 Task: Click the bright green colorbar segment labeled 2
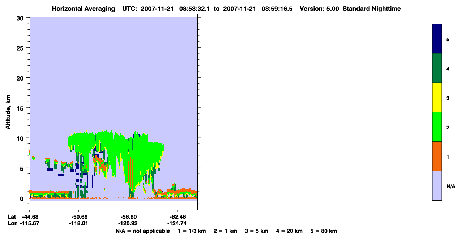click(437, 127)
